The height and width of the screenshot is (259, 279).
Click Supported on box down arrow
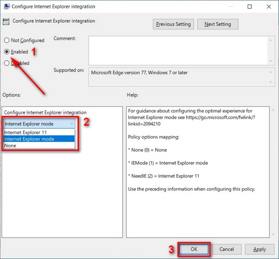[x=270, y=82]
